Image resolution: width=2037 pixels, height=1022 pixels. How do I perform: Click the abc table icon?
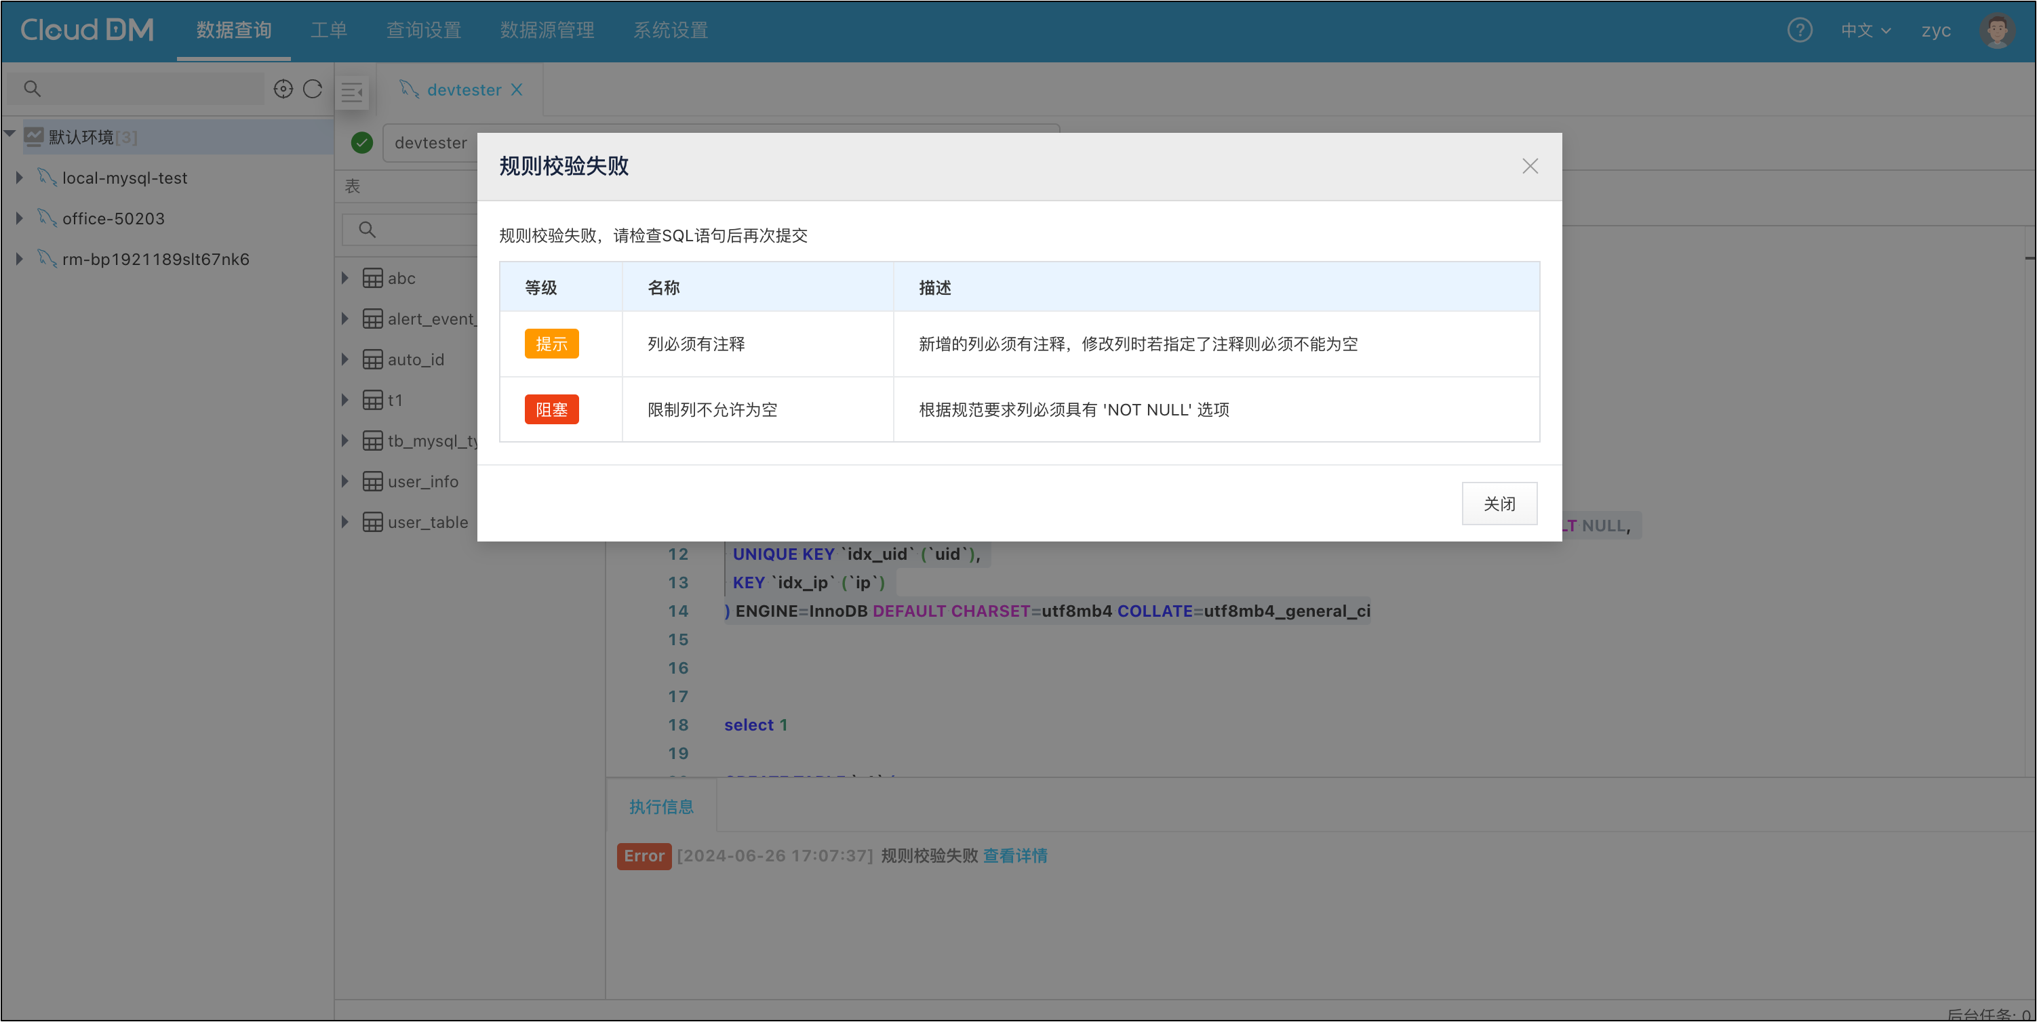coord(372,279)
